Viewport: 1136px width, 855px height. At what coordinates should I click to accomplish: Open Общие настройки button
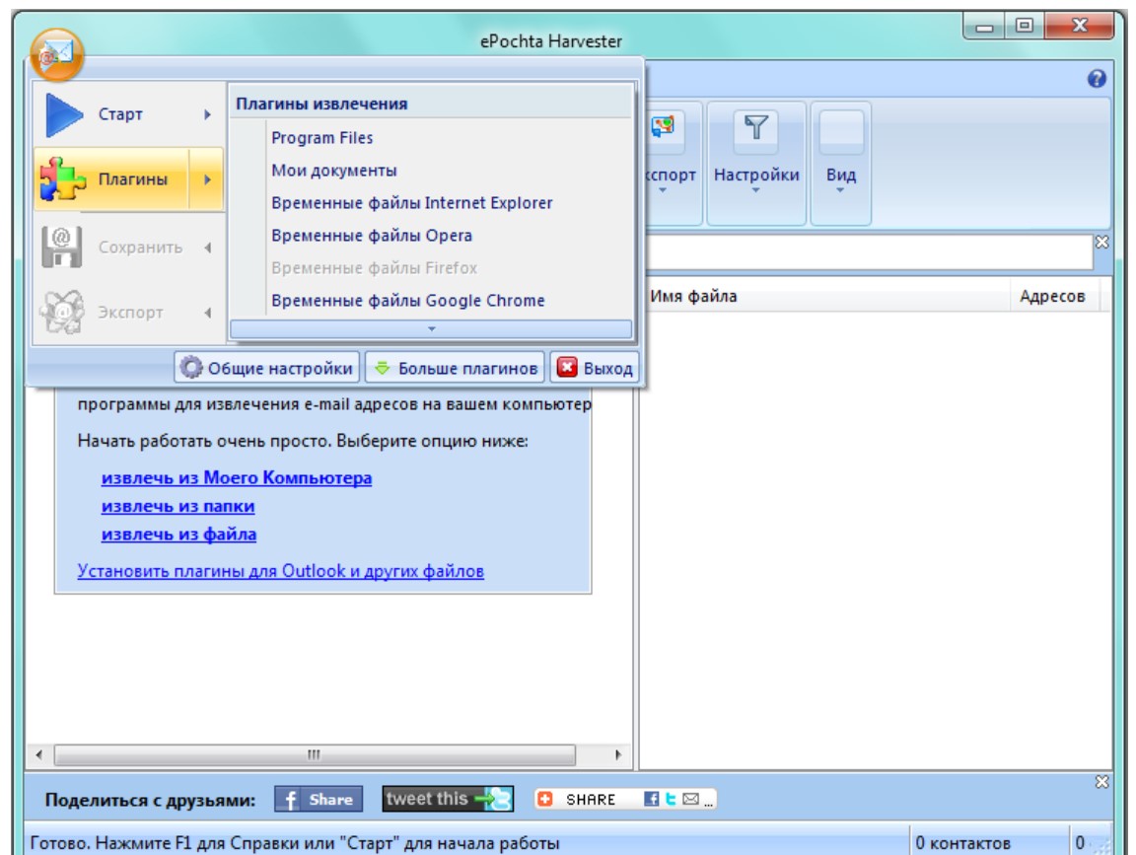click(266, 368)
